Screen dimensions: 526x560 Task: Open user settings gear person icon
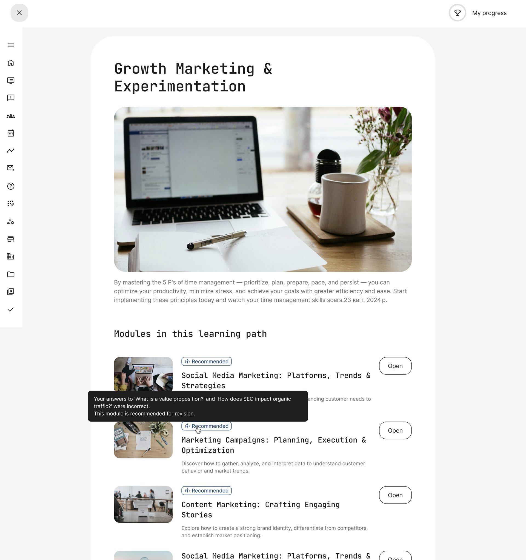(11, 221)
